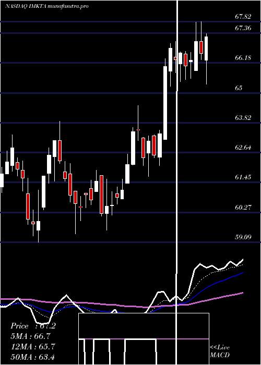This screenshot has height=365, width=261.
Task: Click the 67.36 price level label
Action: click(243, 28)
